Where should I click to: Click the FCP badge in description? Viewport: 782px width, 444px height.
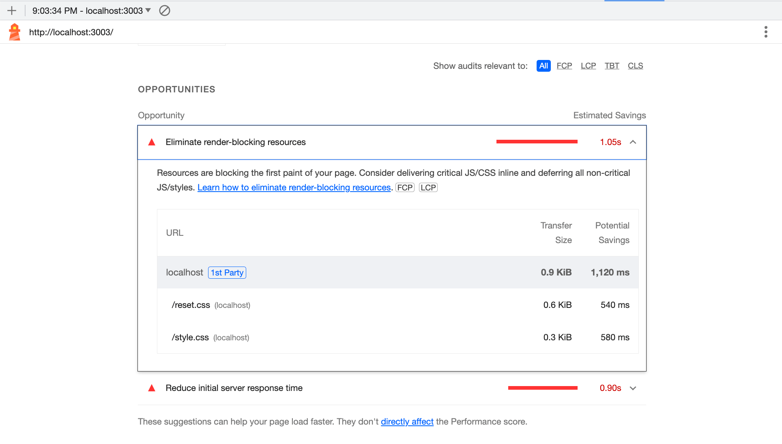[405, 188]
